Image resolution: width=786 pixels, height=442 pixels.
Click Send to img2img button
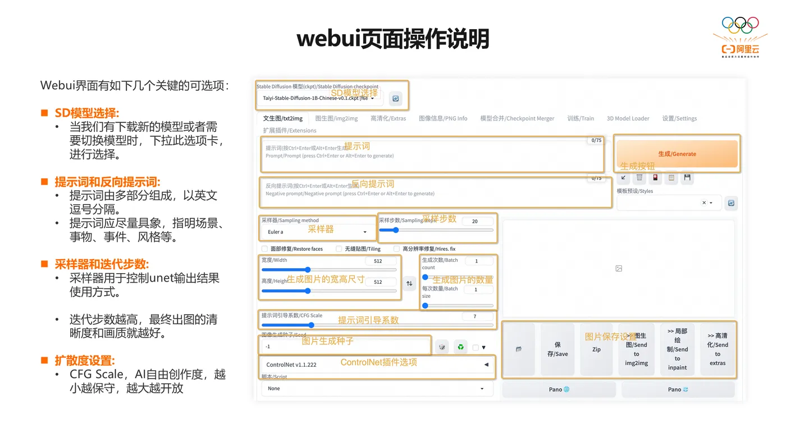636,349
